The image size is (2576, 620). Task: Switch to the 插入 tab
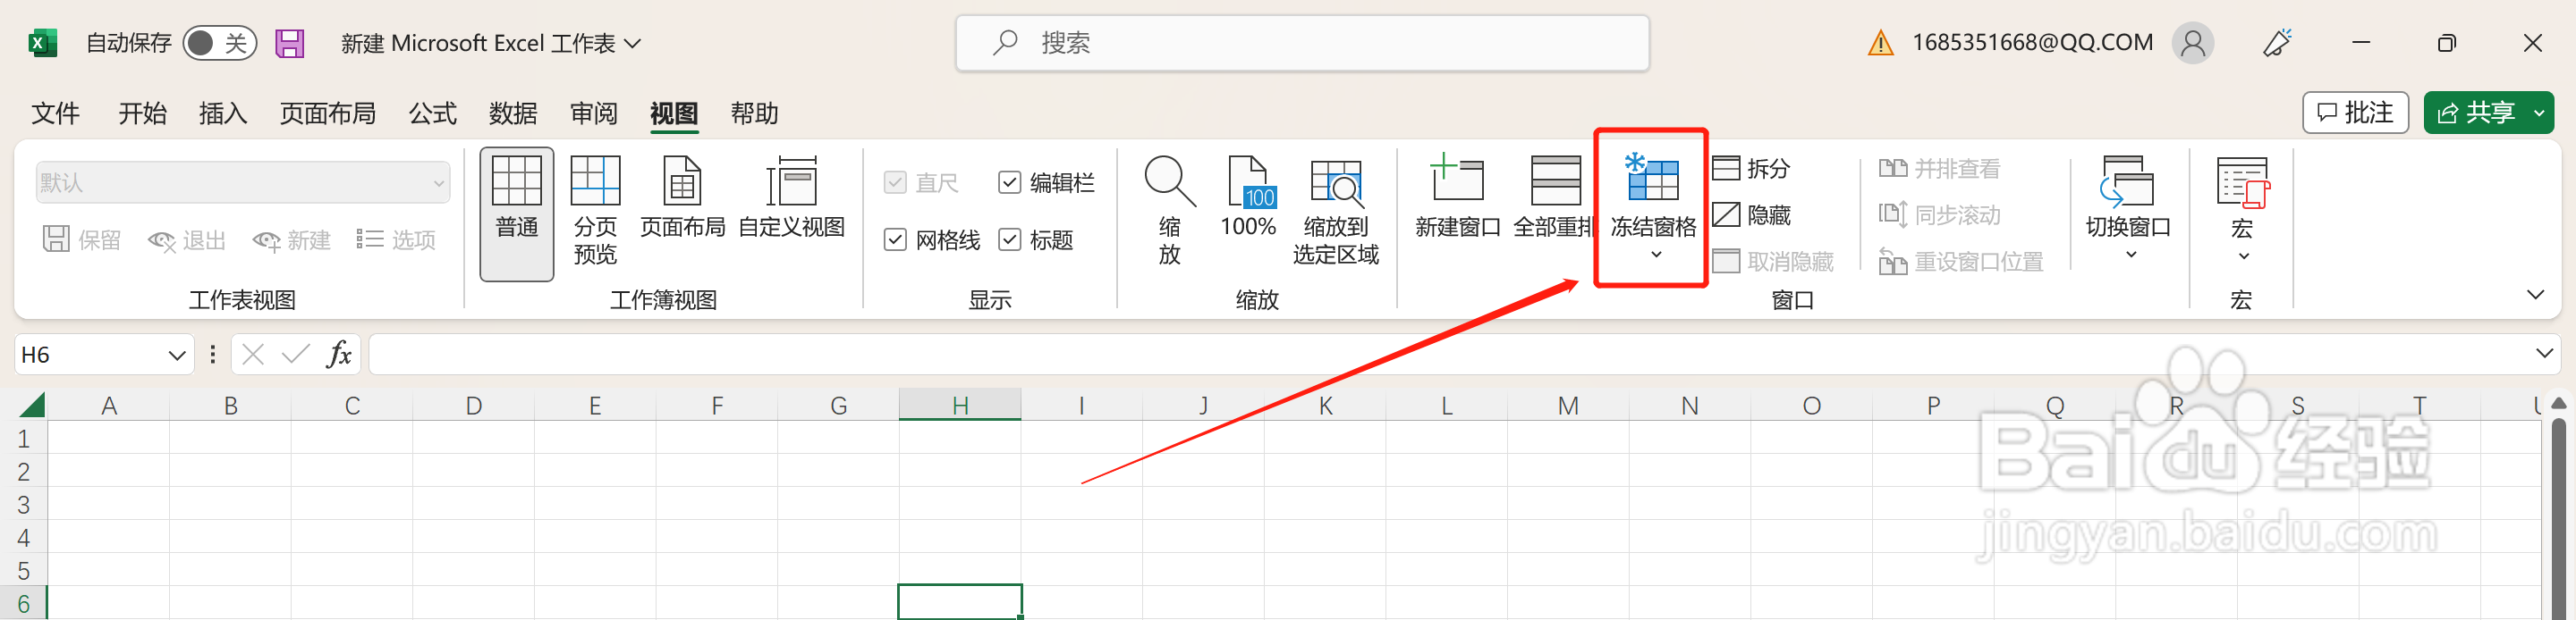tap(222, 113)
